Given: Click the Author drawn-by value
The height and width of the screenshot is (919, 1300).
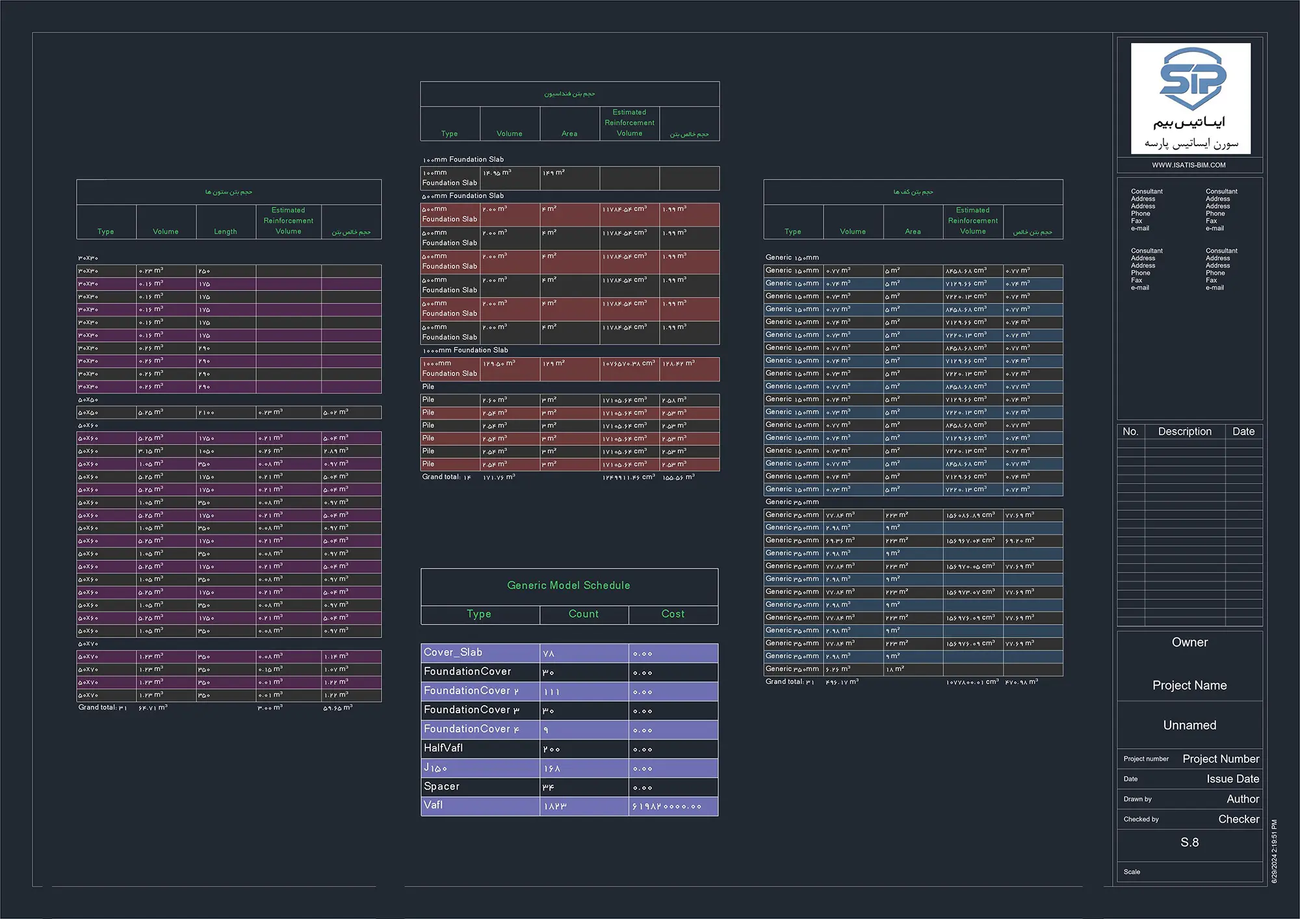Looking at the screenshot, I should 1242,799.
